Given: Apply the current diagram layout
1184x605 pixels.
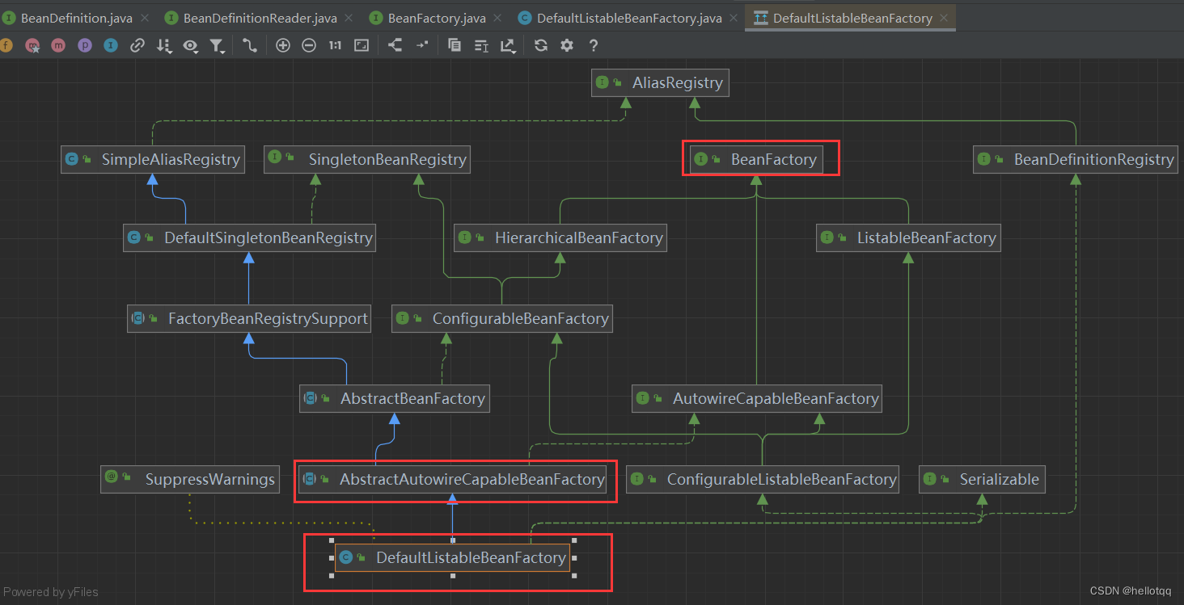Looking at the screenshot, I should tap(395, 46).
